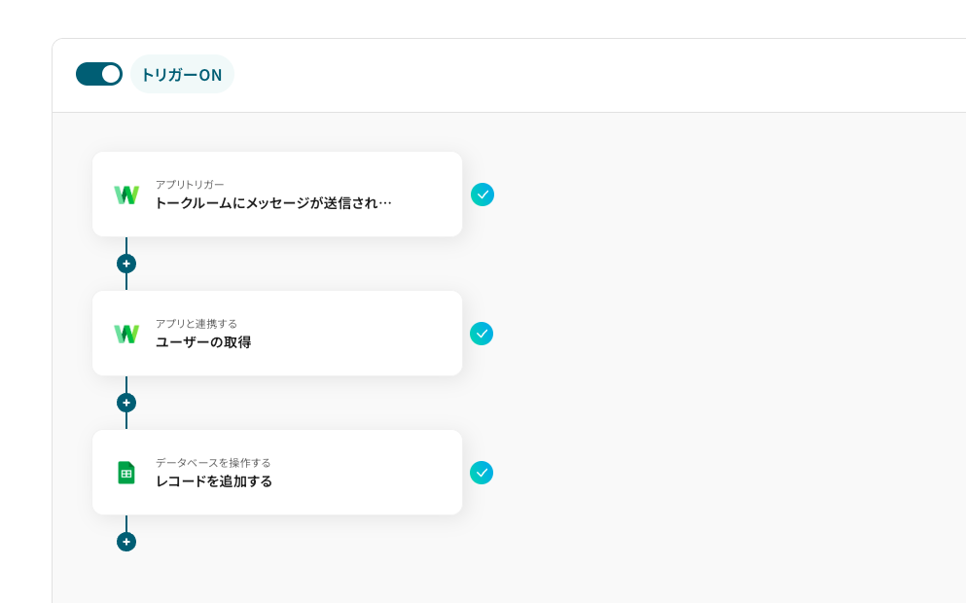Screen dimensions: 966x603
Task: Click LINE WORKS icon in ユーザーの取得 card
Action: pos(126,334)
